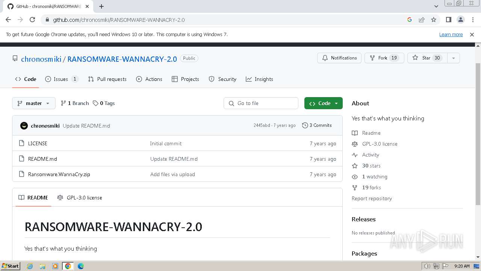Screen dimensions: 481x271
Task: View 19 forks link
Action: [x=366, y=187]
